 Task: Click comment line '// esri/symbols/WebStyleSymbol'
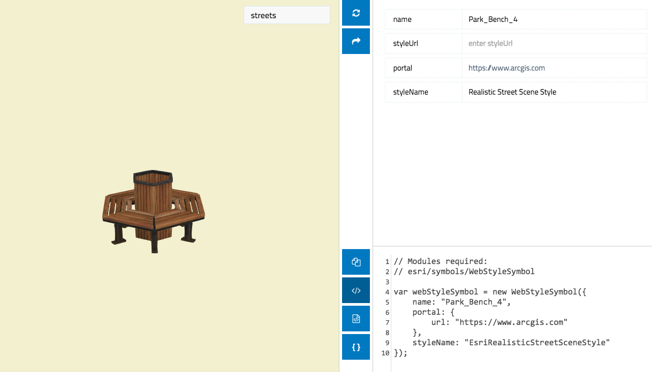(464, 272)
